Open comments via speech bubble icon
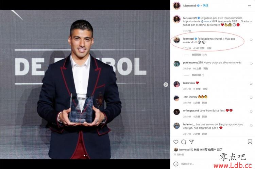Viewport: 255px width, 169px height. tap(184, 142)
